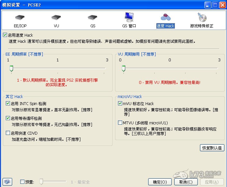Image resolution: width=227 pixels, height=187 pixels.
Task: Click the GS 窗口 monitor icon
Action: pyautogui.click(x=129, y=17)
